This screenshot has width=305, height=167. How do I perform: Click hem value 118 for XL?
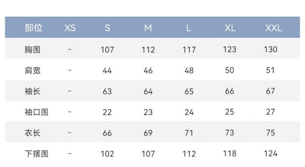230,153
